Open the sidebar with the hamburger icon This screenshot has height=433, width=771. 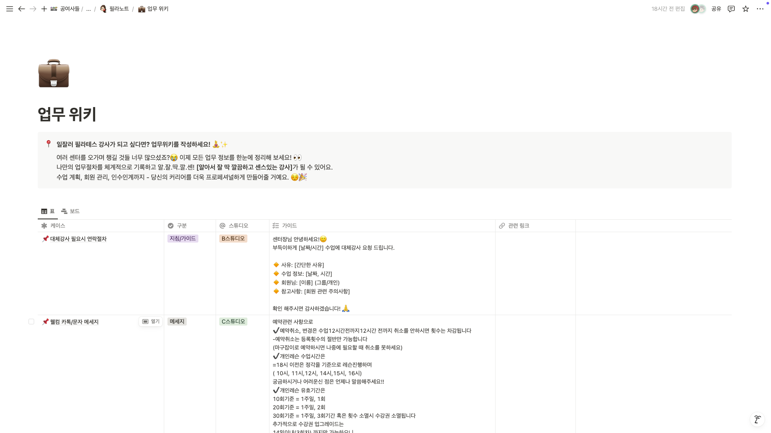9,8
